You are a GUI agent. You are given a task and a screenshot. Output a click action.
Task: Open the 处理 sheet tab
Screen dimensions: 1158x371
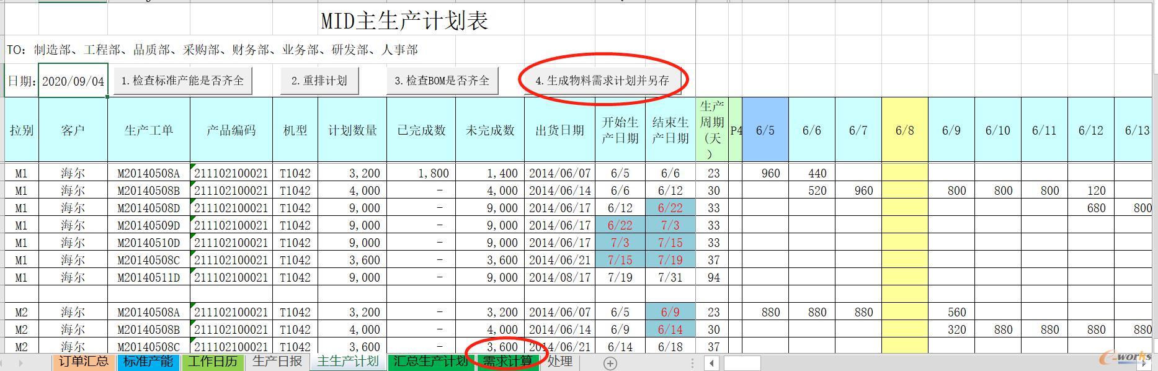pos(560,362)
